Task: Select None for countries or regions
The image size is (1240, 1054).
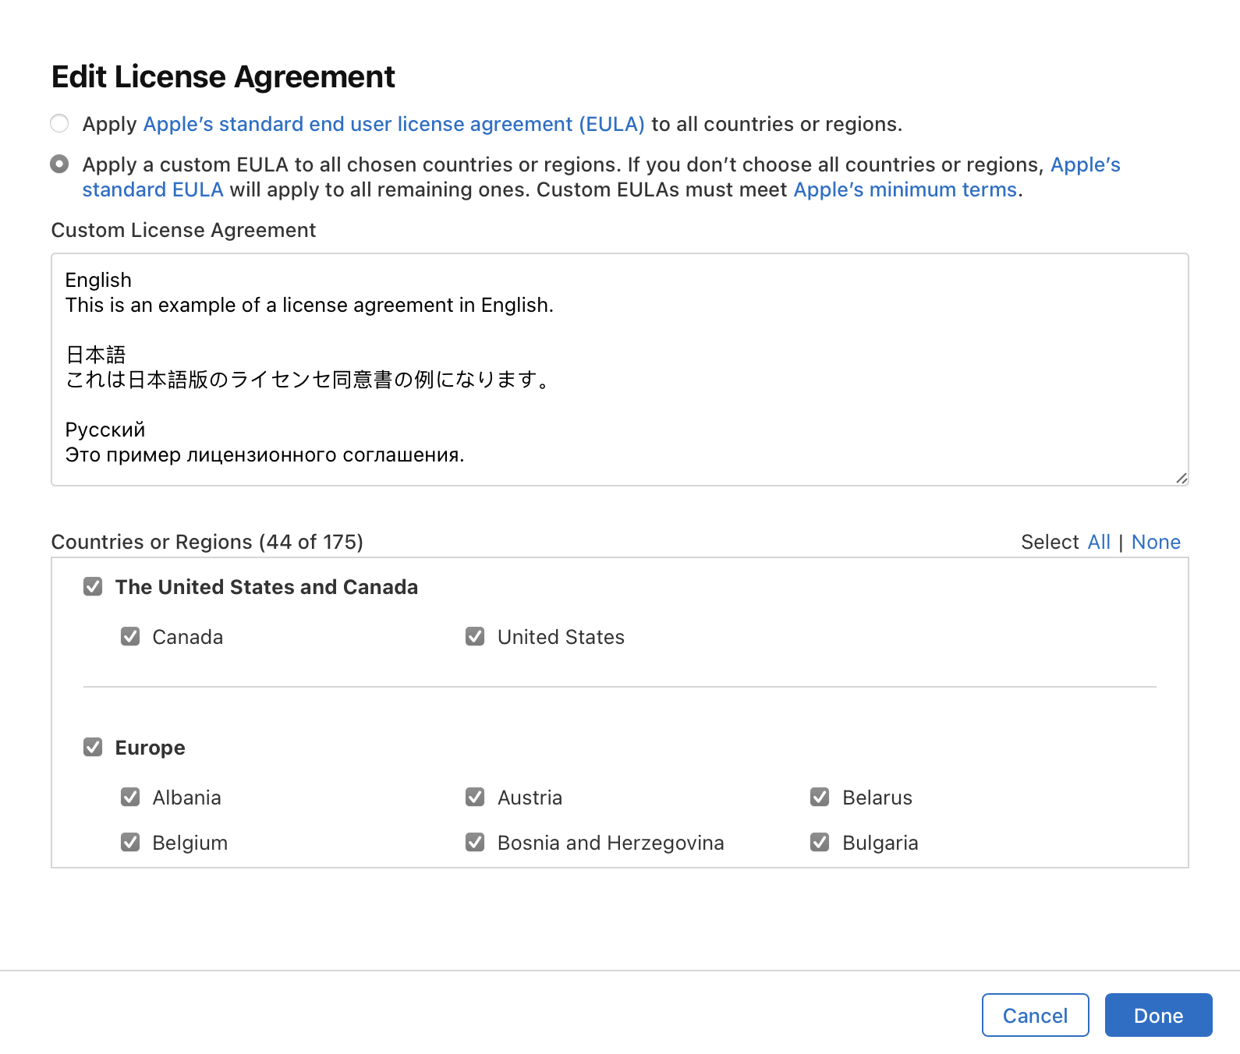Action: pos(1155,542)
